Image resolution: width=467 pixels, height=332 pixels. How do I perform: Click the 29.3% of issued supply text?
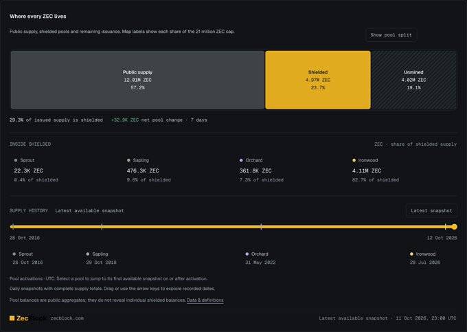[56, 120]
